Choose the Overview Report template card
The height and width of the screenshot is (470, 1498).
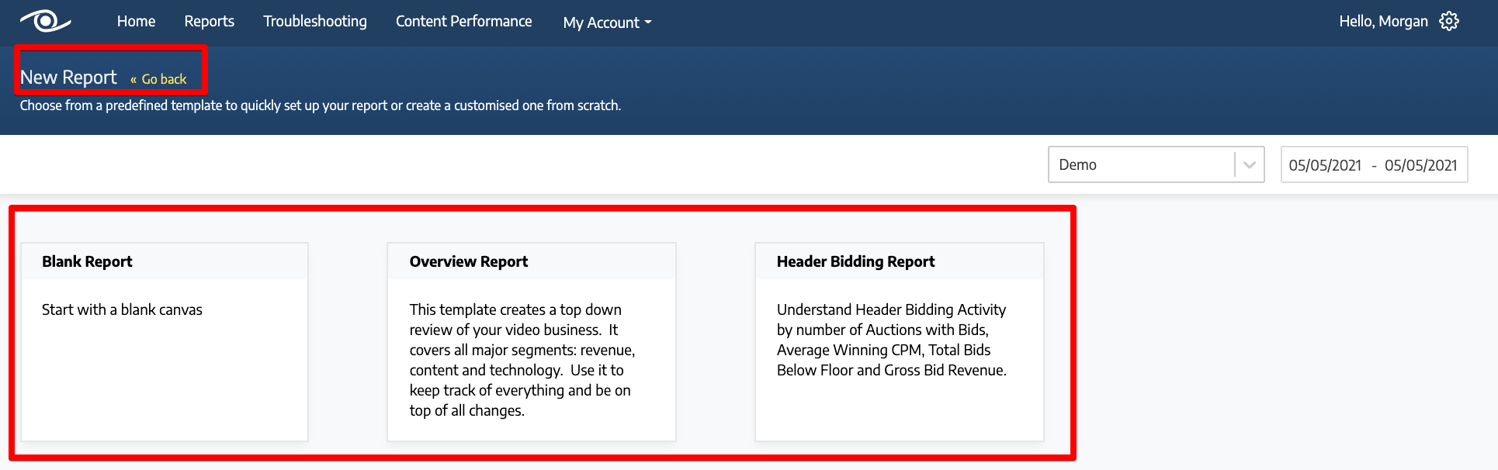(x=532, y=342)
